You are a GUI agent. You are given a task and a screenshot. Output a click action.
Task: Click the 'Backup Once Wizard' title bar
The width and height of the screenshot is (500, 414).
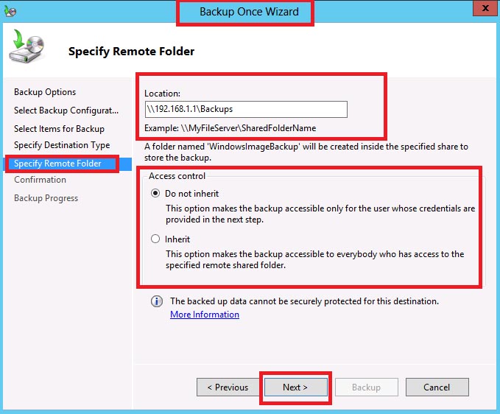click(x=249, y=13)
